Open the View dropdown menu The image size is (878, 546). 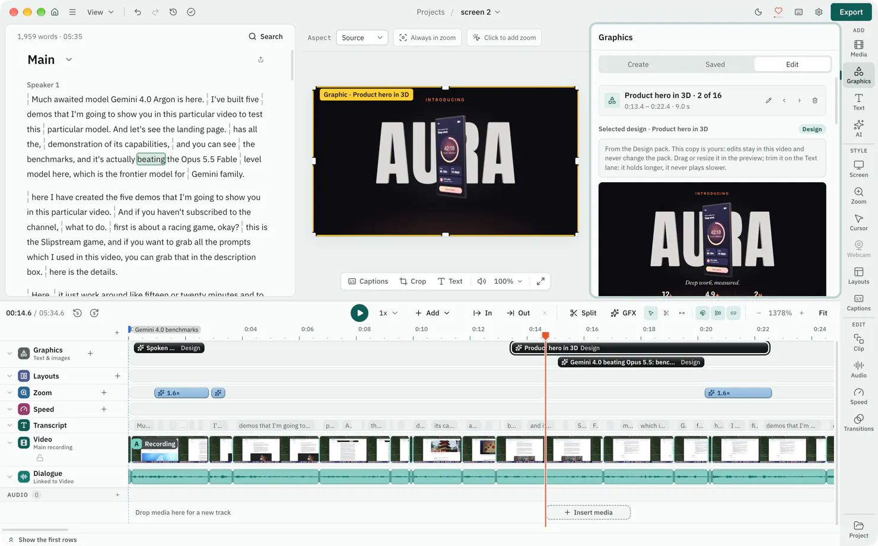pyautogui.click(x=100, y=12)
